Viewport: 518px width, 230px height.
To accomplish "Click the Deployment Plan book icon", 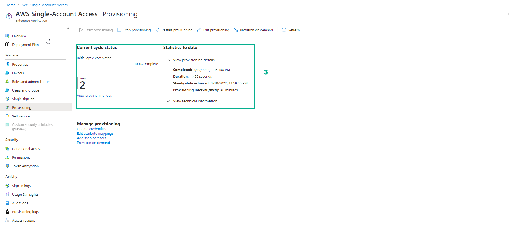I will (7, 45).
